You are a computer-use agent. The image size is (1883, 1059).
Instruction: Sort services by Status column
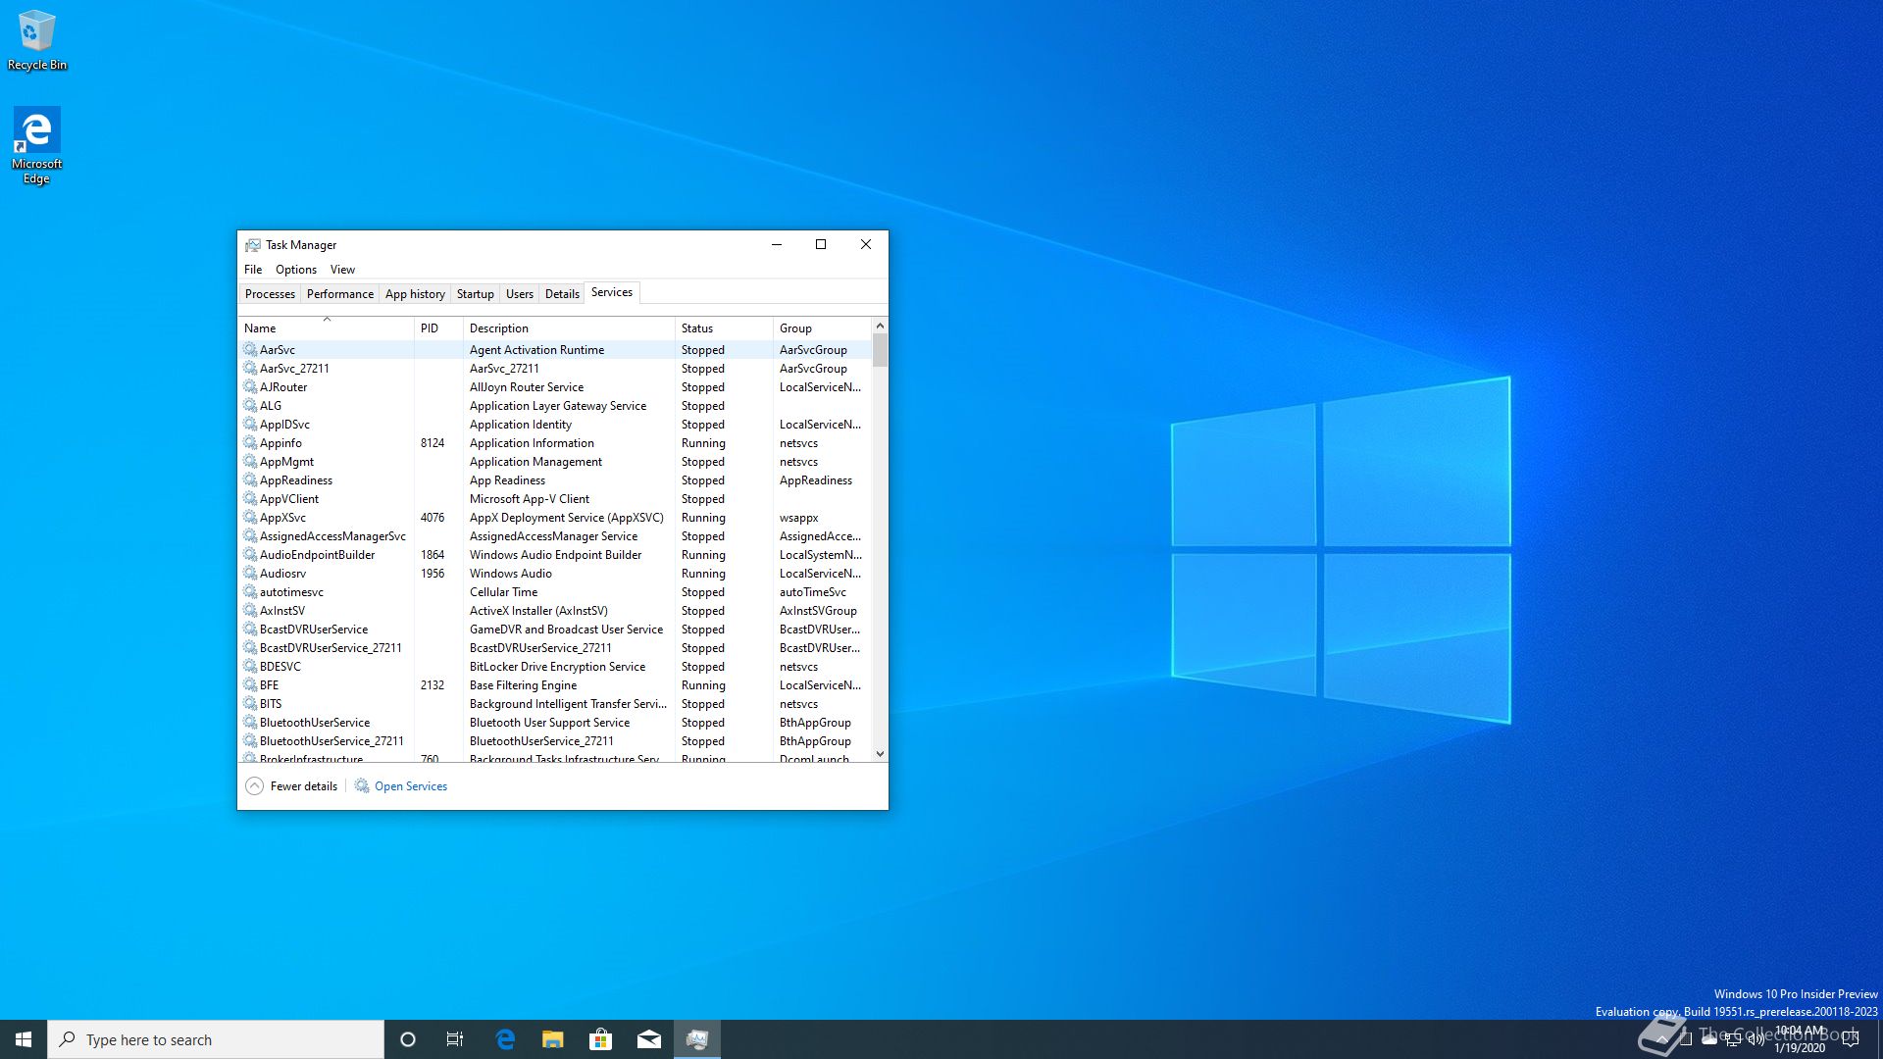[697, 328]
